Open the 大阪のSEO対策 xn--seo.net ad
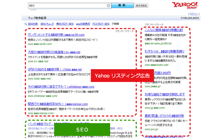The width and height of the screenshot is (221, 138). point(54,52)
